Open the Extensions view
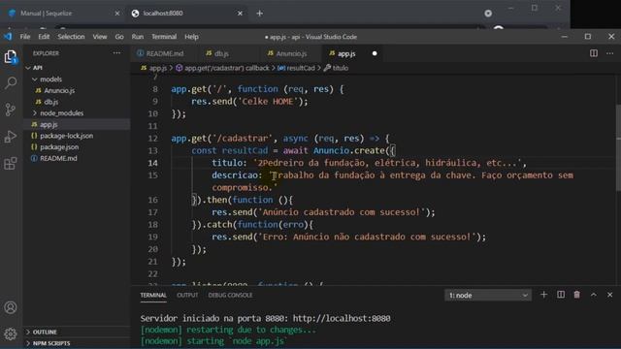Screen dimensions: 621x349 pos(11,163)
